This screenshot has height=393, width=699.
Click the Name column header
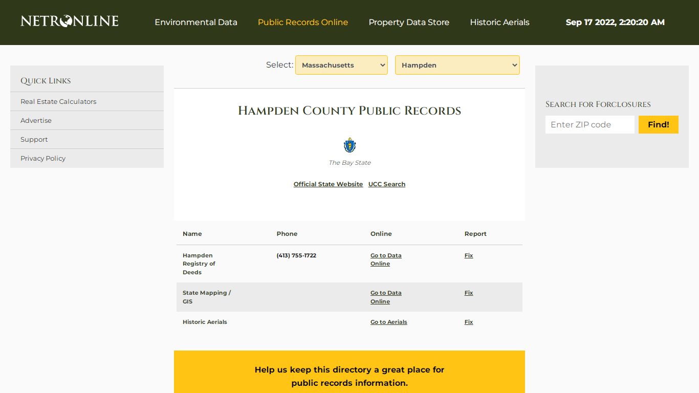pyautogui.click(x=192, y=234)
